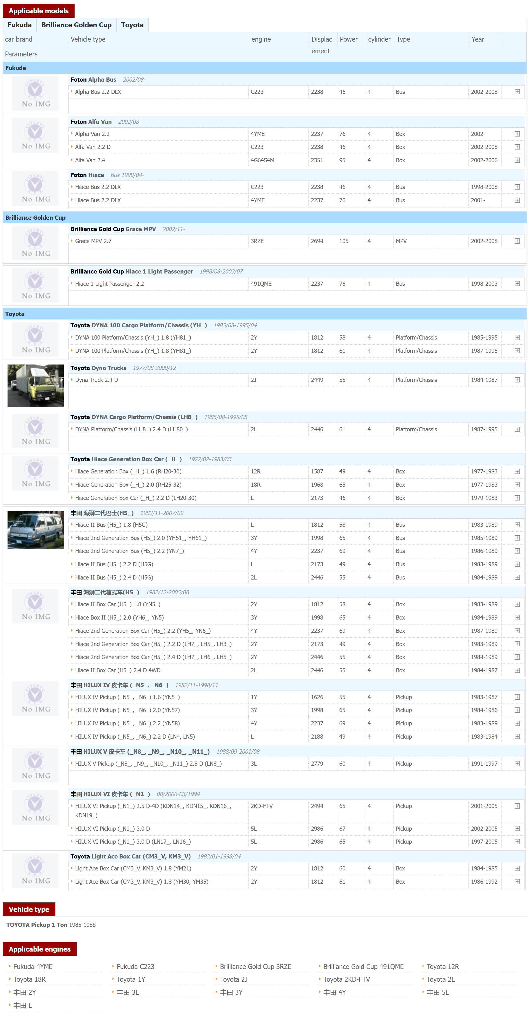Viewport: 531px width, 1015px height.
Task: Open the Fukuda 4YME engine link
Action: coord(33,967)
